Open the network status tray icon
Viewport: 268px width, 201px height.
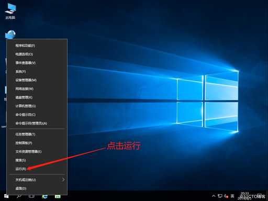[220, 196]
